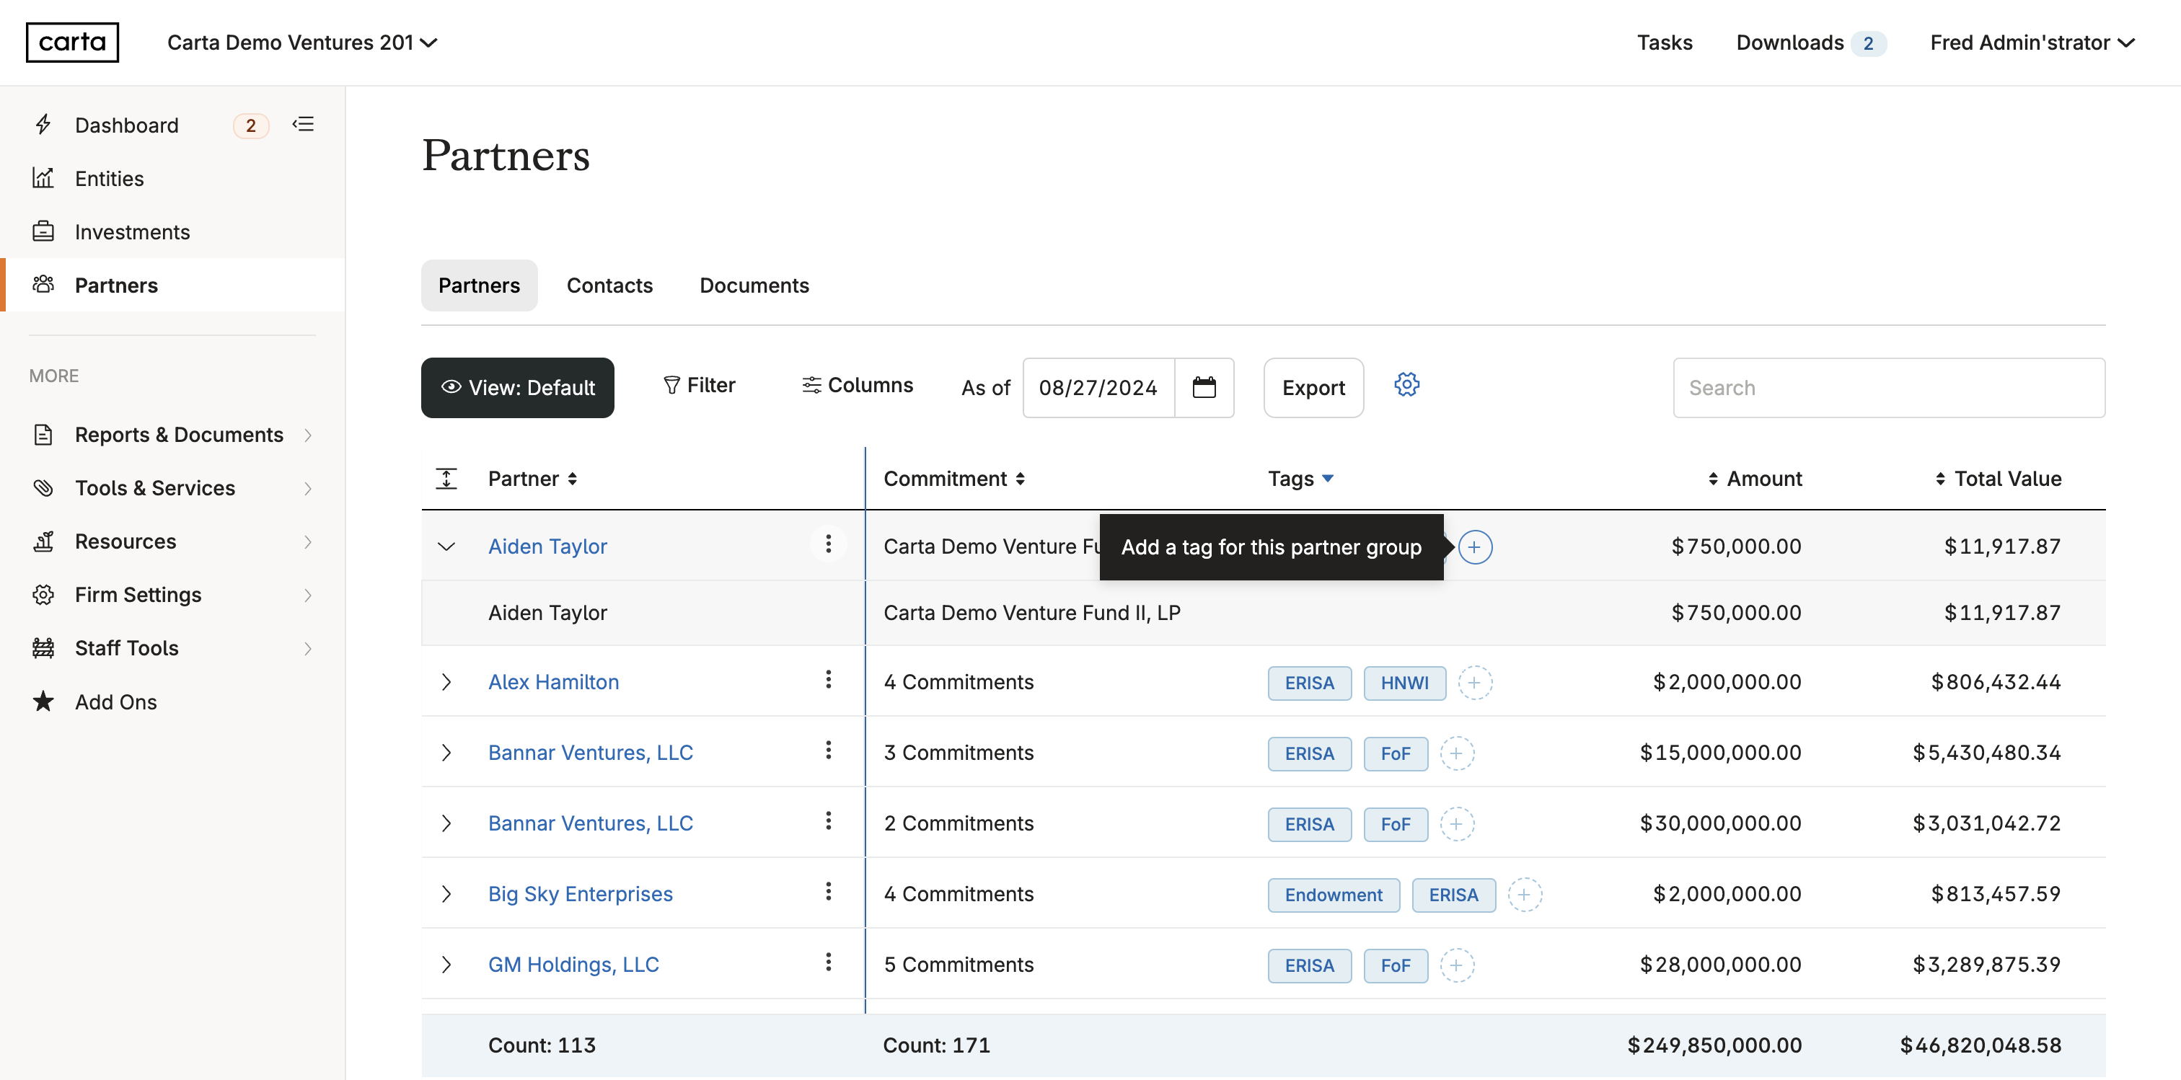Open the Big Sky Enterprises link
The height and width of the screenshot is (1080, 2181).
tap(580, 894)
